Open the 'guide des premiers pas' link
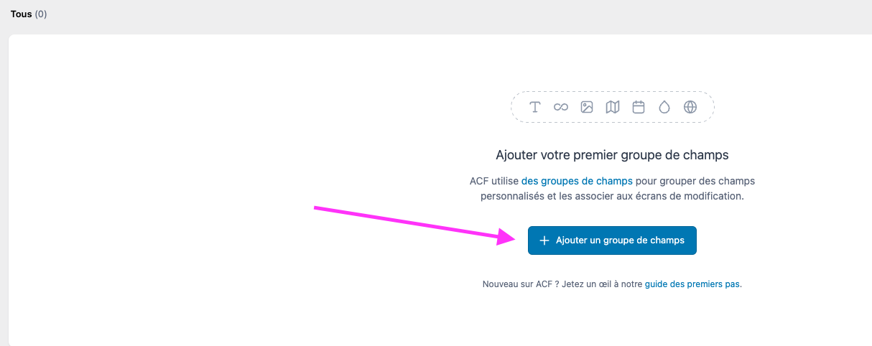The width and height of the screenshot is (872, 346). coord(692,284)
